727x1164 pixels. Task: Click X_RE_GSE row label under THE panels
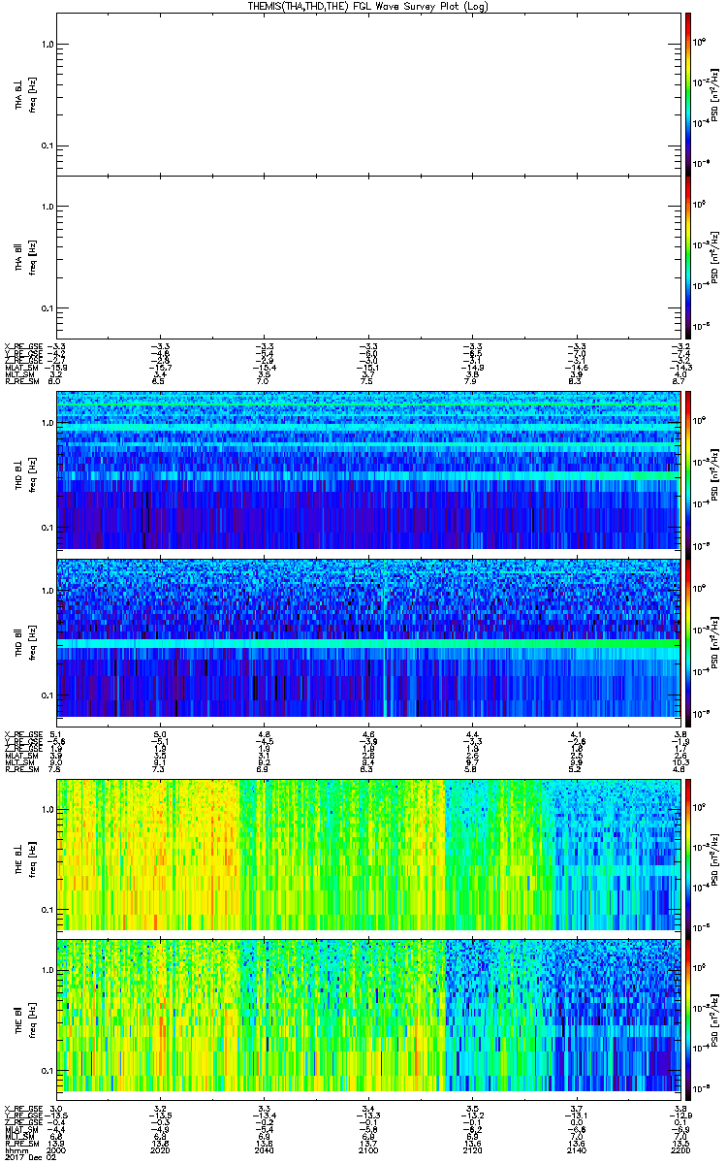(23, 1108)
